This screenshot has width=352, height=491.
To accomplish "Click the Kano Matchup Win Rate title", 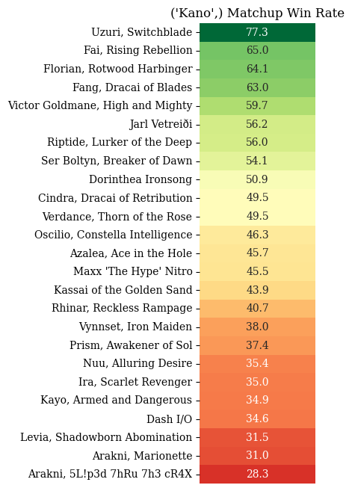I will (257, 13).
